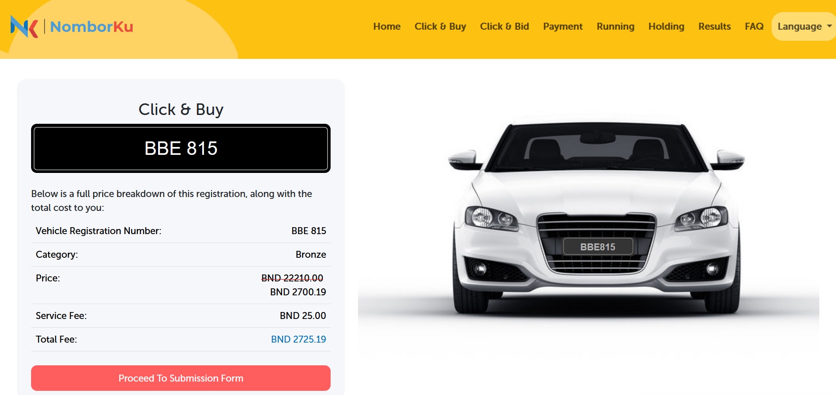This screenshot has width=836, height=395.
Task: View the Results page
Action: (715, 26)
